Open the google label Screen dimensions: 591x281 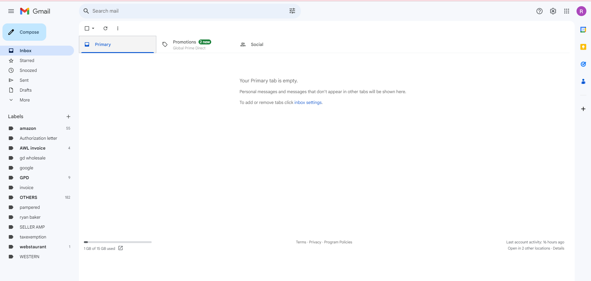tap(37, 168)
